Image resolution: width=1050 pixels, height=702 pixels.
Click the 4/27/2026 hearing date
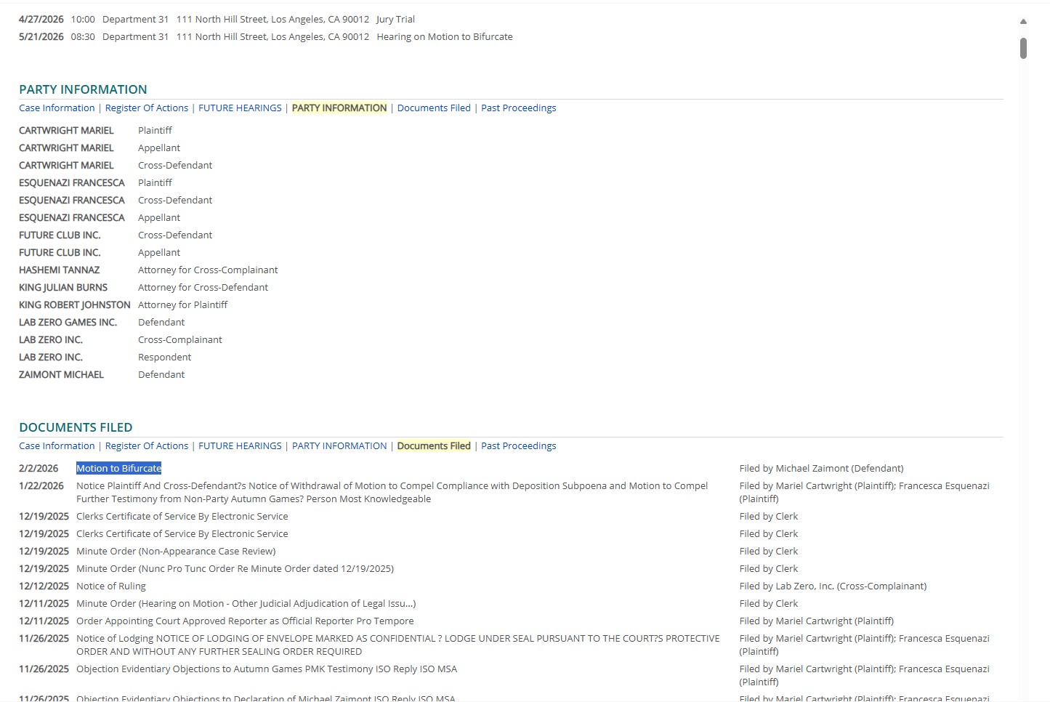tap(41, 20)
